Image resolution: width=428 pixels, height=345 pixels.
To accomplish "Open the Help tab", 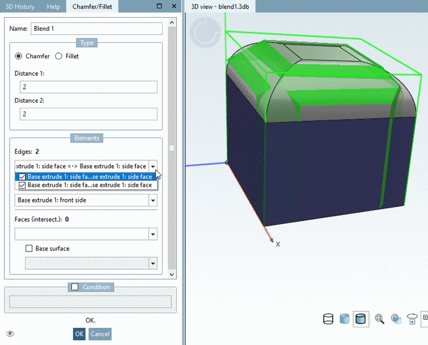I will [x=53, y=6].
